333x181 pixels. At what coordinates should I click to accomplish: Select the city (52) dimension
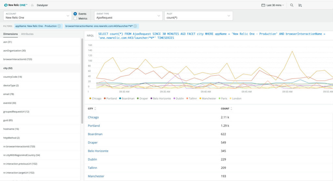[x=40, y=68]
